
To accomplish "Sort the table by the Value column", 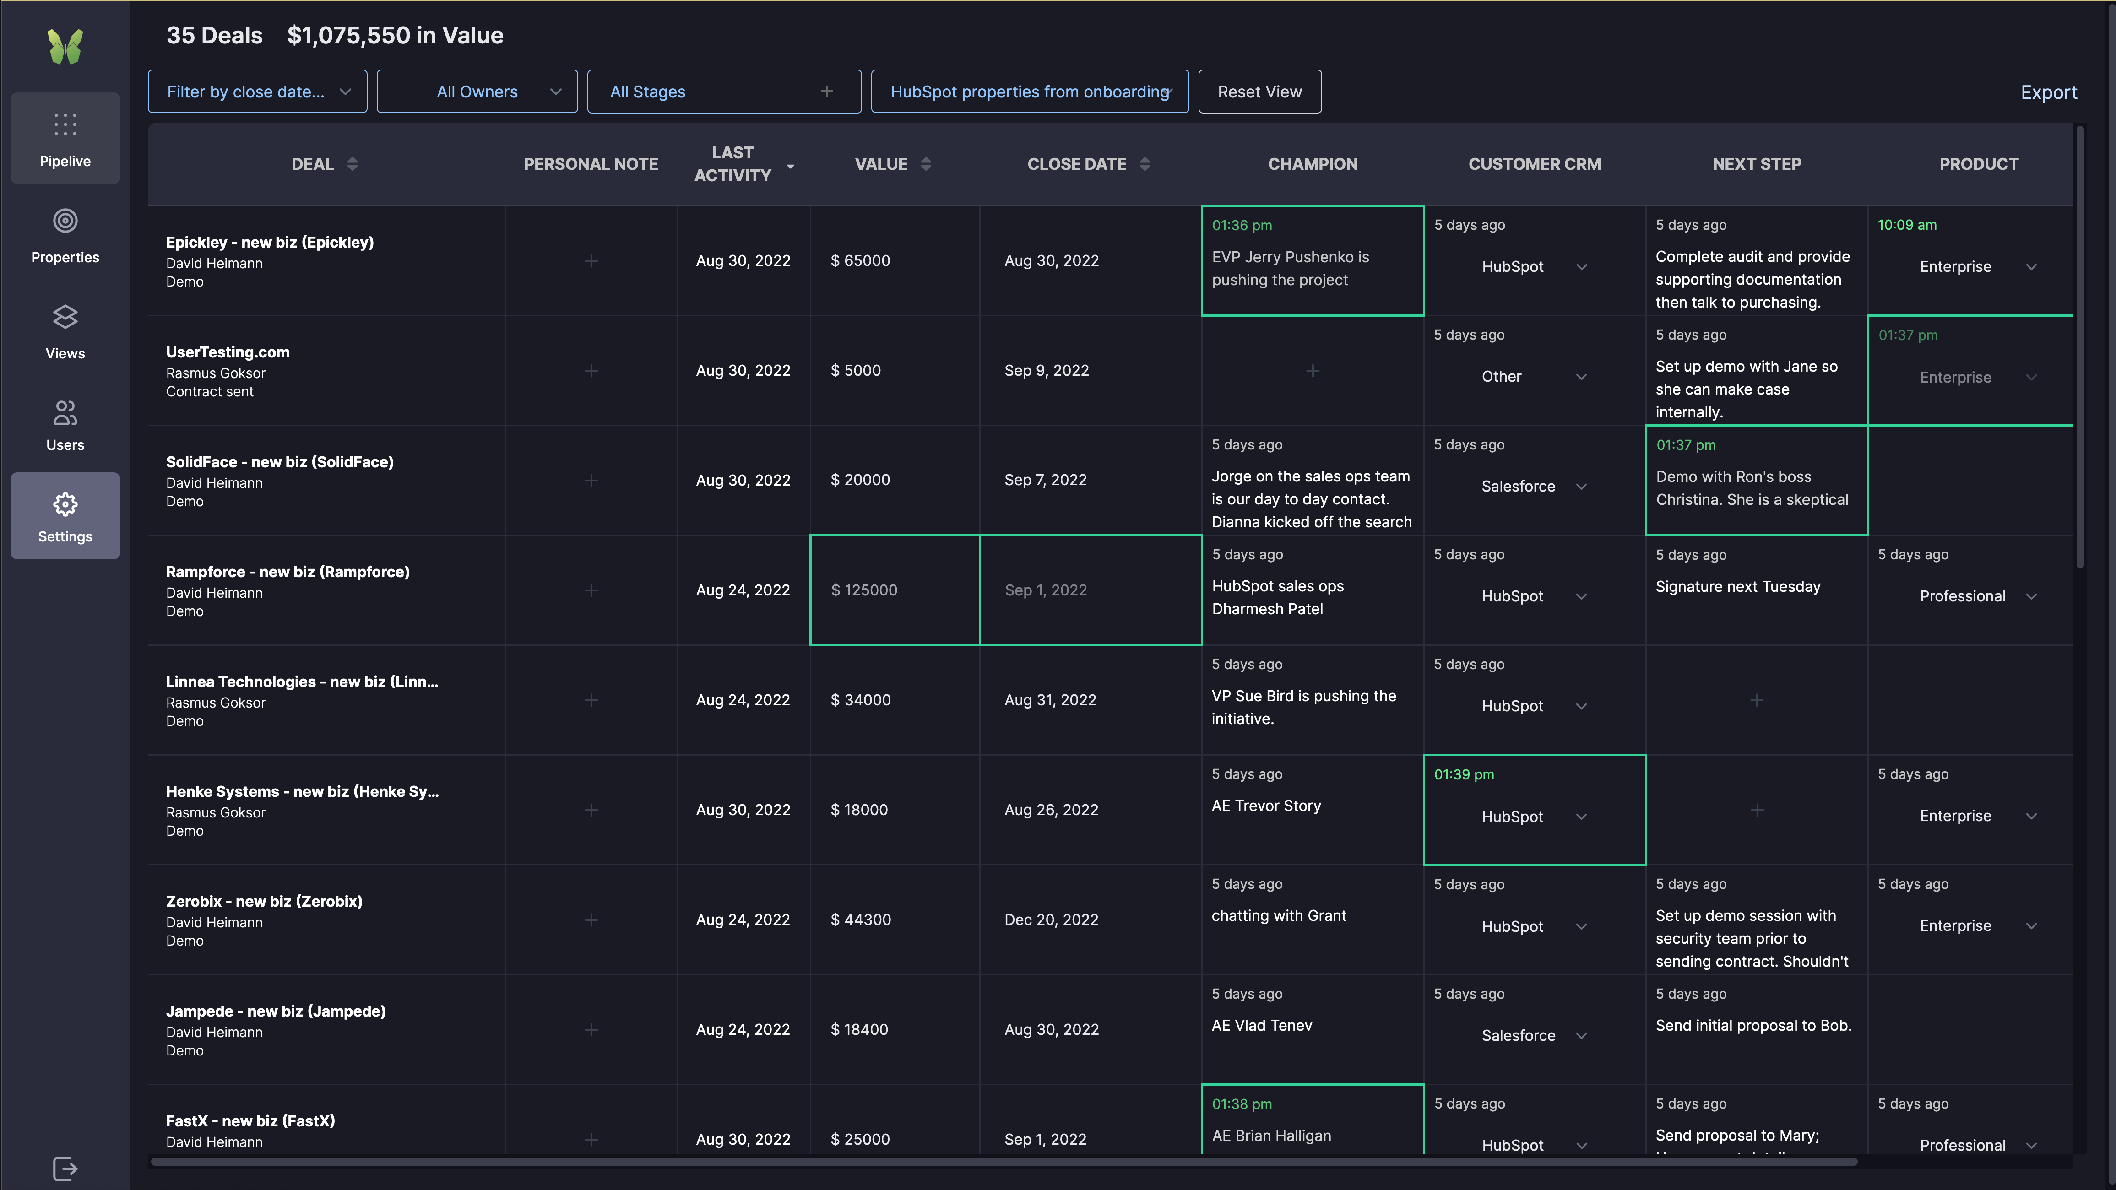I will [926, 164].
